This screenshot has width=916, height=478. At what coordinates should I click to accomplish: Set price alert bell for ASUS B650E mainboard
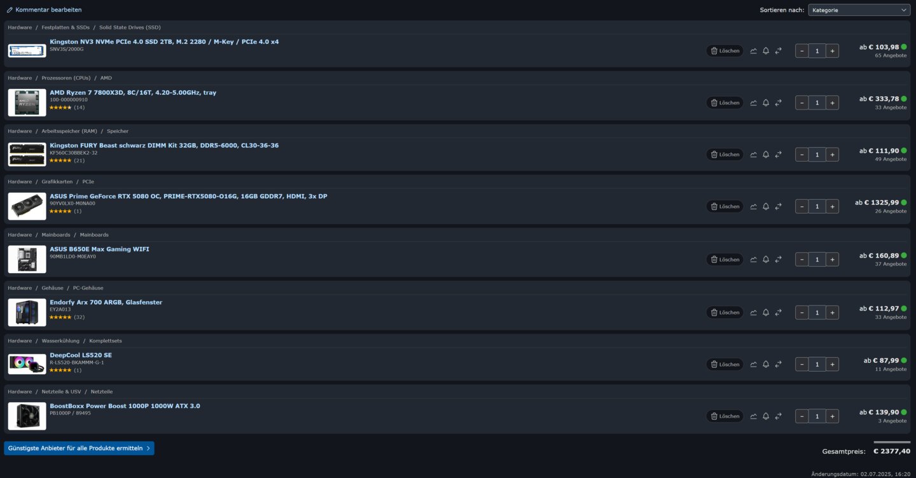tap(766, 260)
